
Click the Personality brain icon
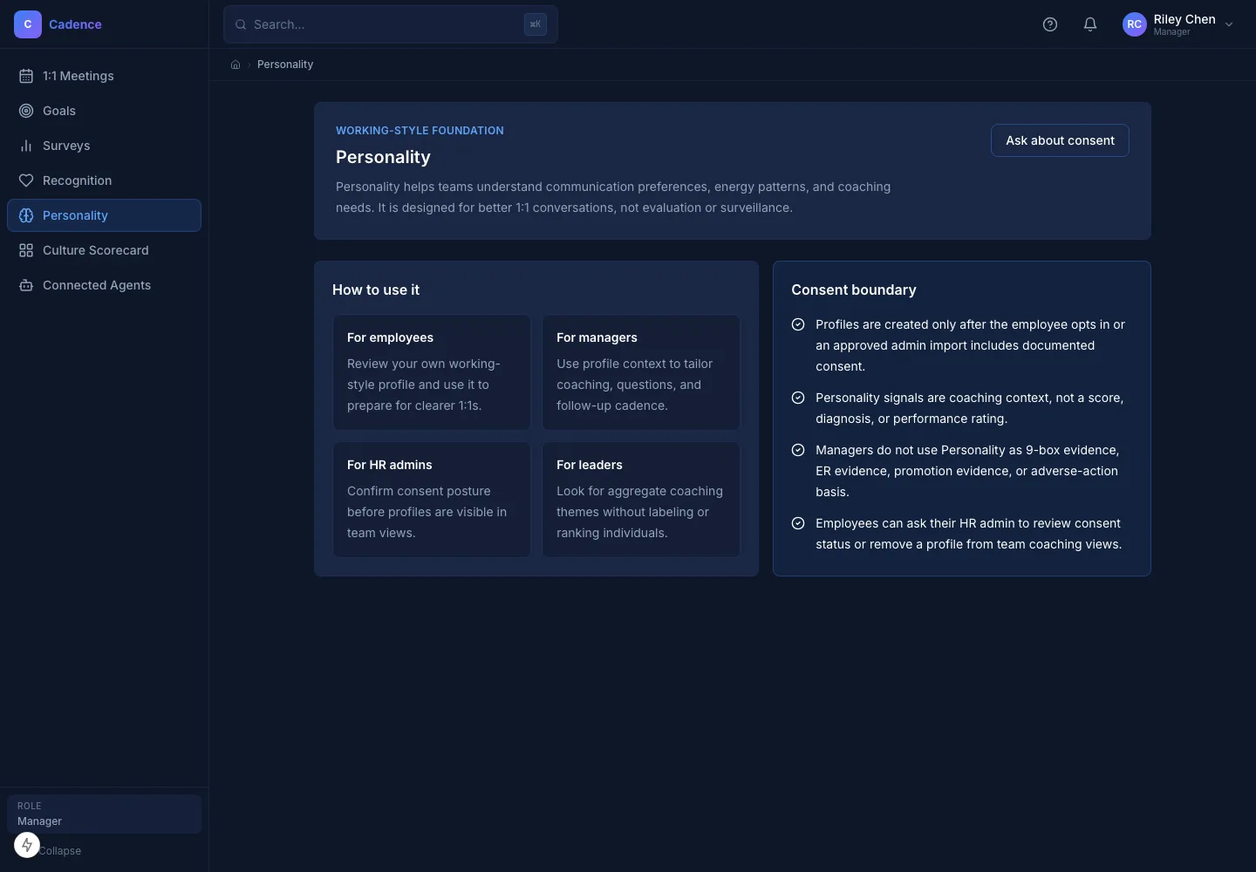click(x=26, y=215)
